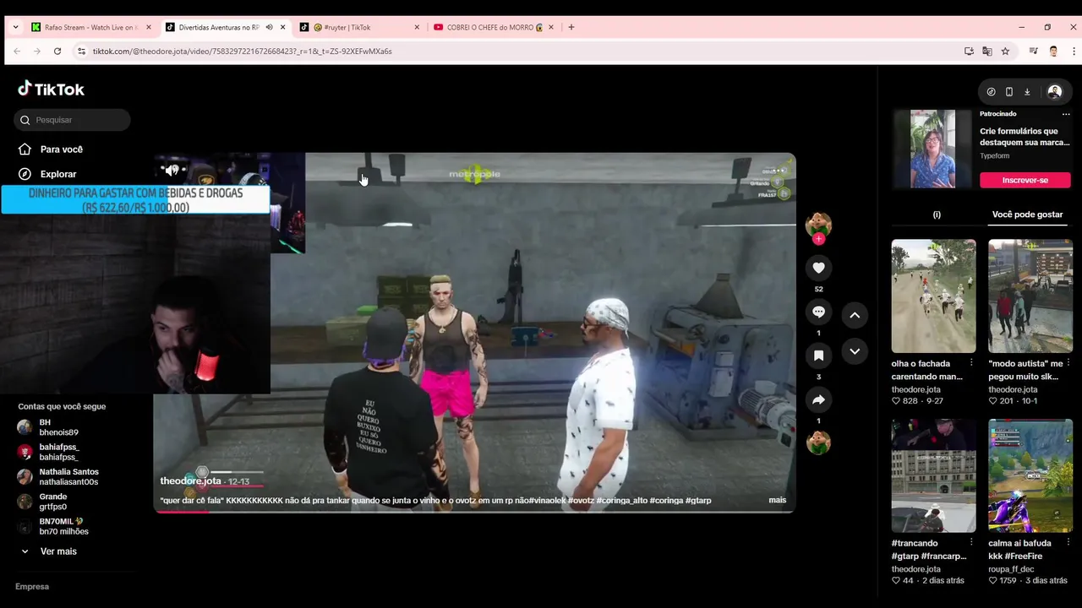Go to previous video up arrow
Image resolution: width=1082 pixels, height=608 pixels.
tap(855, 315)
